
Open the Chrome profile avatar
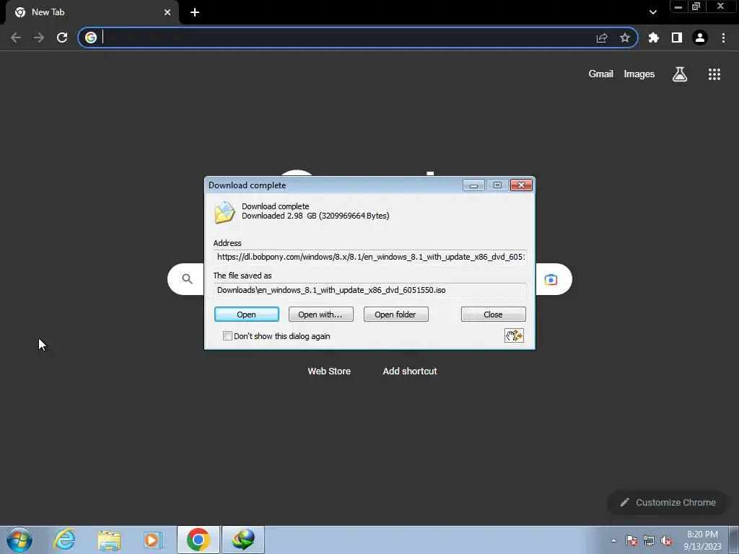point(700,38)
